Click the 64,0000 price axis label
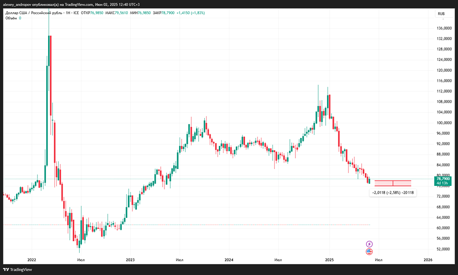The height and width of the screenshot is (275, 458). coord(444,217)
